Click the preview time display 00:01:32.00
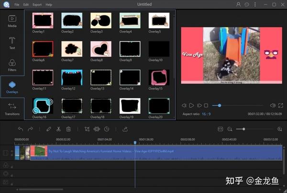 click(255, 114)
